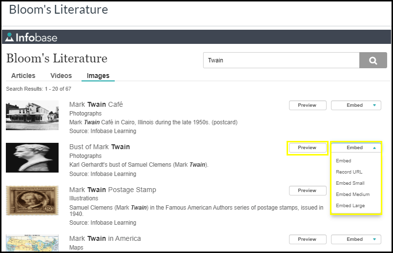Collapse Embed dropdown for Bust of Mark Twain

(355, 148)
